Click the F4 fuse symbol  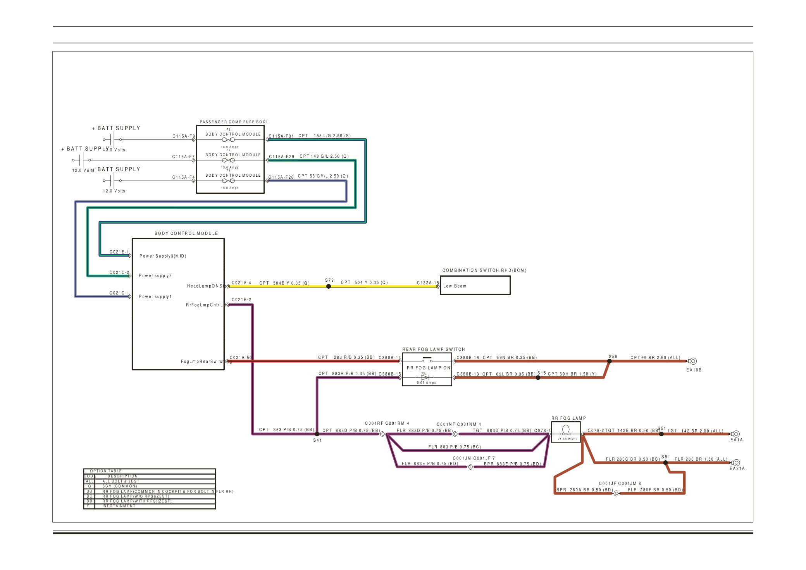point(228,181)
